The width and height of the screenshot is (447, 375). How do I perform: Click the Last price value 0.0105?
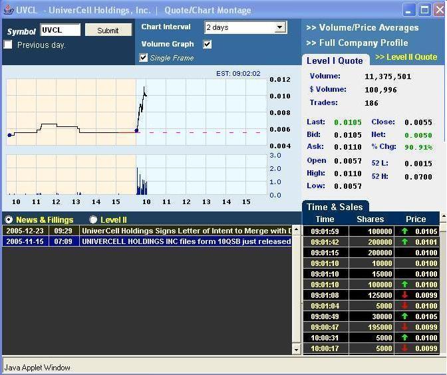click(x=348, y=122)
